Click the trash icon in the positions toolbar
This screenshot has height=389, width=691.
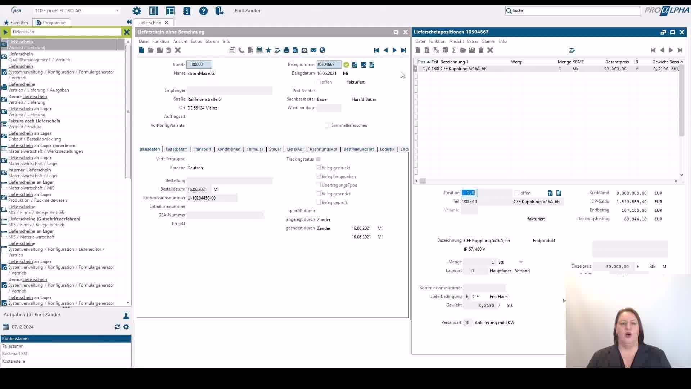click(x=481, y=50)
